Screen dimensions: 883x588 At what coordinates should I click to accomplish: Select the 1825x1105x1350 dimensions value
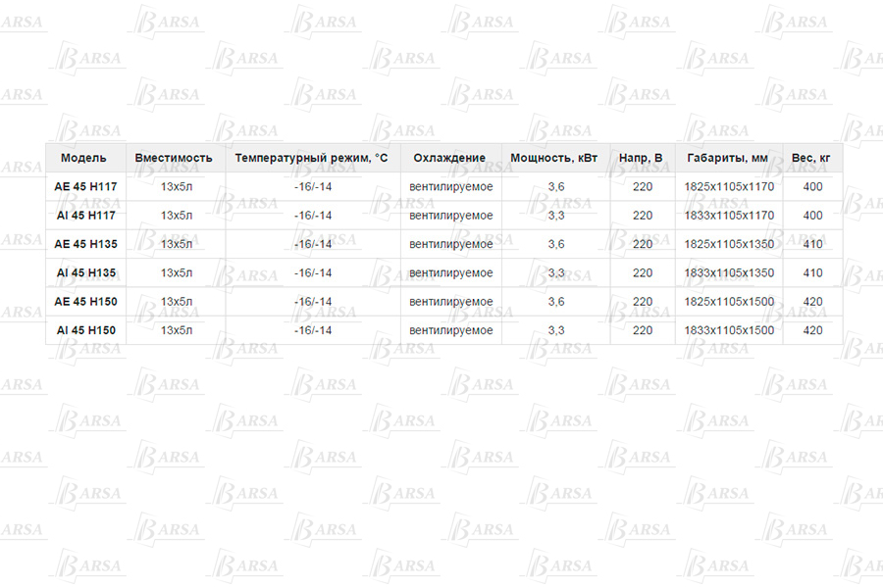click(x=728, y=244)
